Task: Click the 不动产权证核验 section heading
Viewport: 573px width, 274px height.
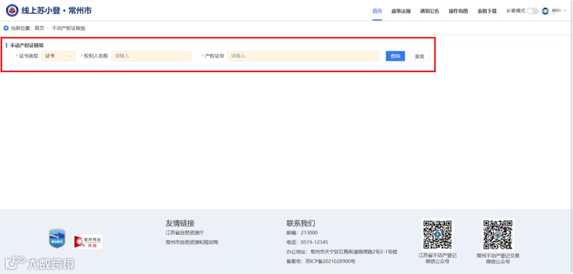Action: (x=27, y=45)
